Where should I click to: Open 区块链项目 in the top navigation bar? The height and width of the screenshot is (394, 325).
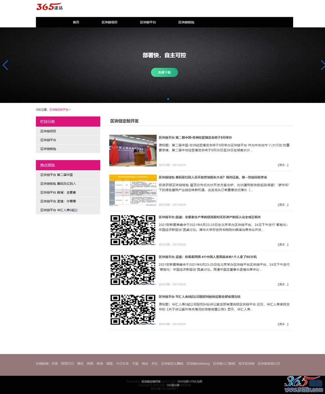coord(110,22)
